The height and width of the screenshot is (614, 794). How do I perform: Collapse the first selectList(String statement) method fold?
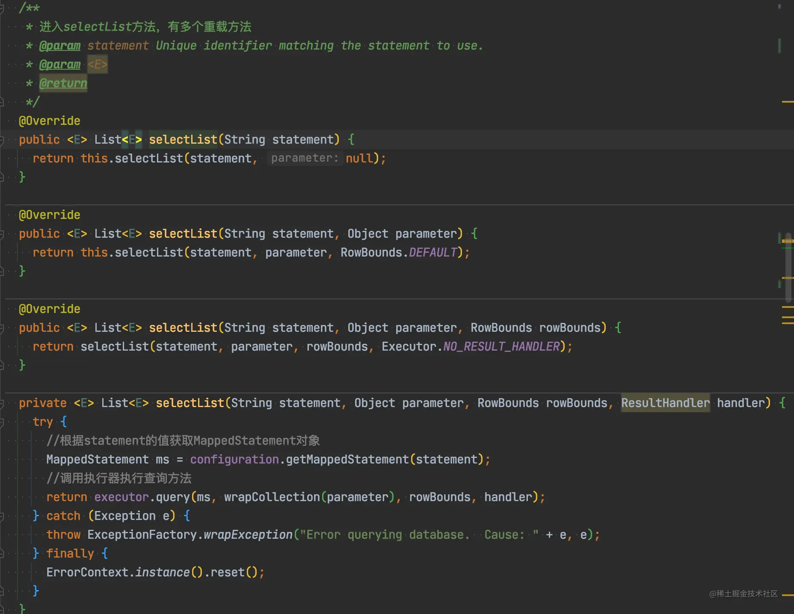(x=1, y=140)
